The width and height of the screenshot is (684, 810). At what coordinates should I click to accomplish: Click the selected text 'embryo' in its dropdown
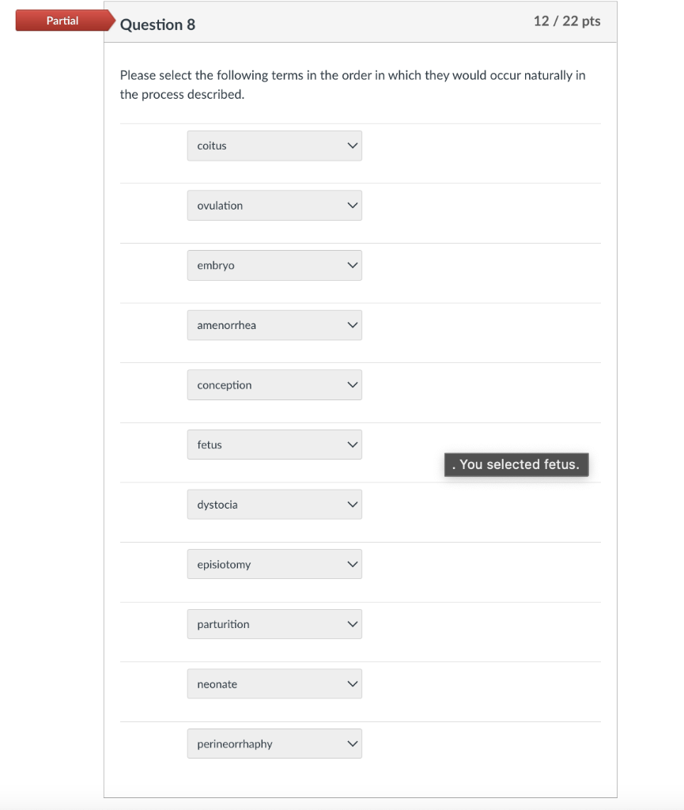point(216,266)
